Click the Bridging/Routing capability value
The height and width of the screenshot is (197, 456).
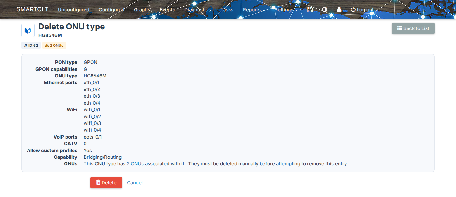click(103, 157)
